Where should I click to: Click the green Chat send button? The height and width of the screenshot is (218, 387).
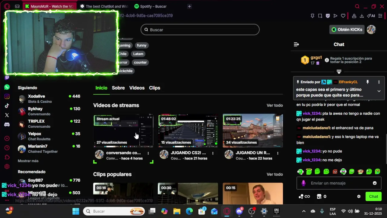click(373, 197)
